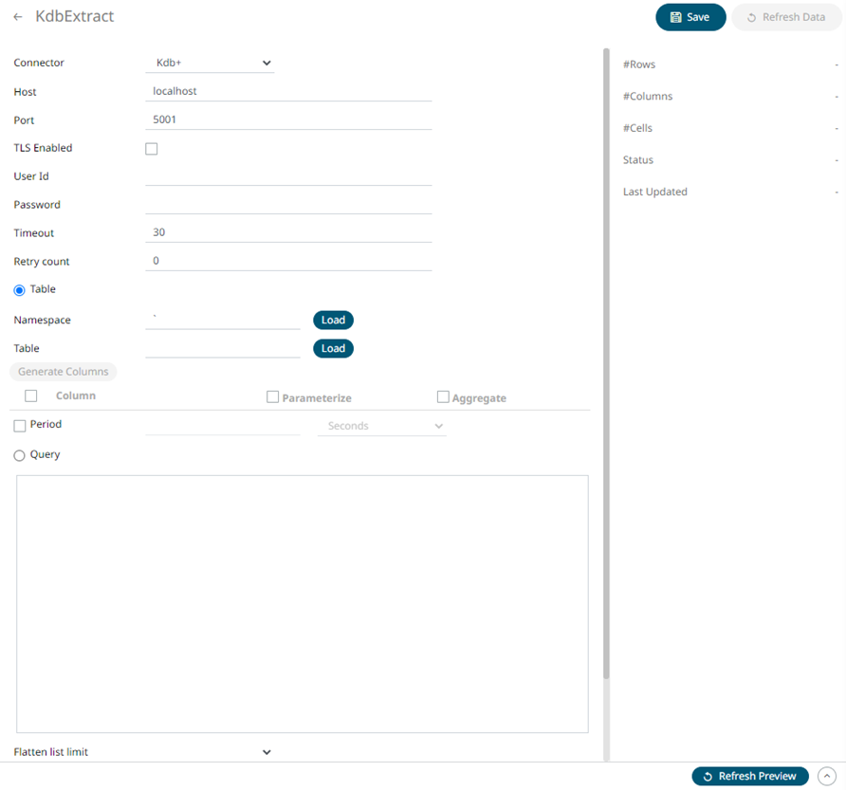Enable the TLS Enabled checkbox

pyautogui.click(x=152, y=148)
